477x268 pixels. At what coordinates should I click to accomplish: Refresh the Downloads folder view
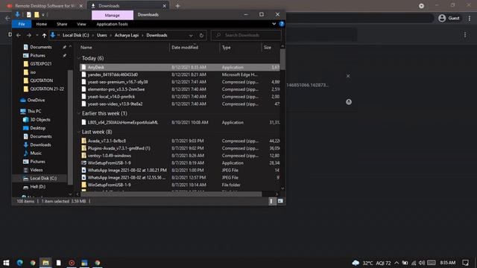(x=201, y=35)
